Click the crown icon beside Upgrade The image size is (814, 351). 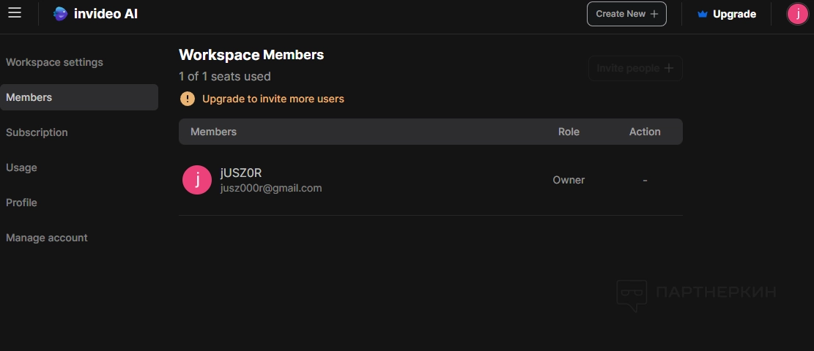(x=703, y=14)
